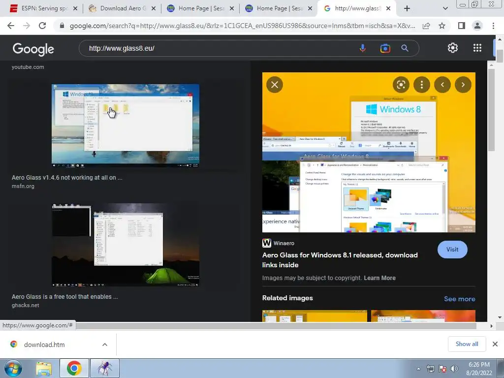Open first related image thumbnail
Viewport: 504px width, 378px height.
coord(315,316)
